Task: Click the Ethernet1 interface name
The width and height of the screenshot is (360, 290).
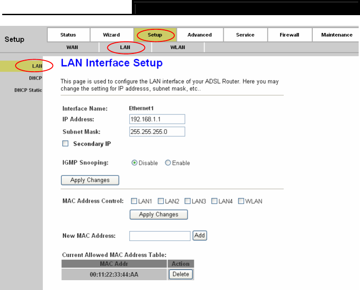Action: tap(141, 108)
